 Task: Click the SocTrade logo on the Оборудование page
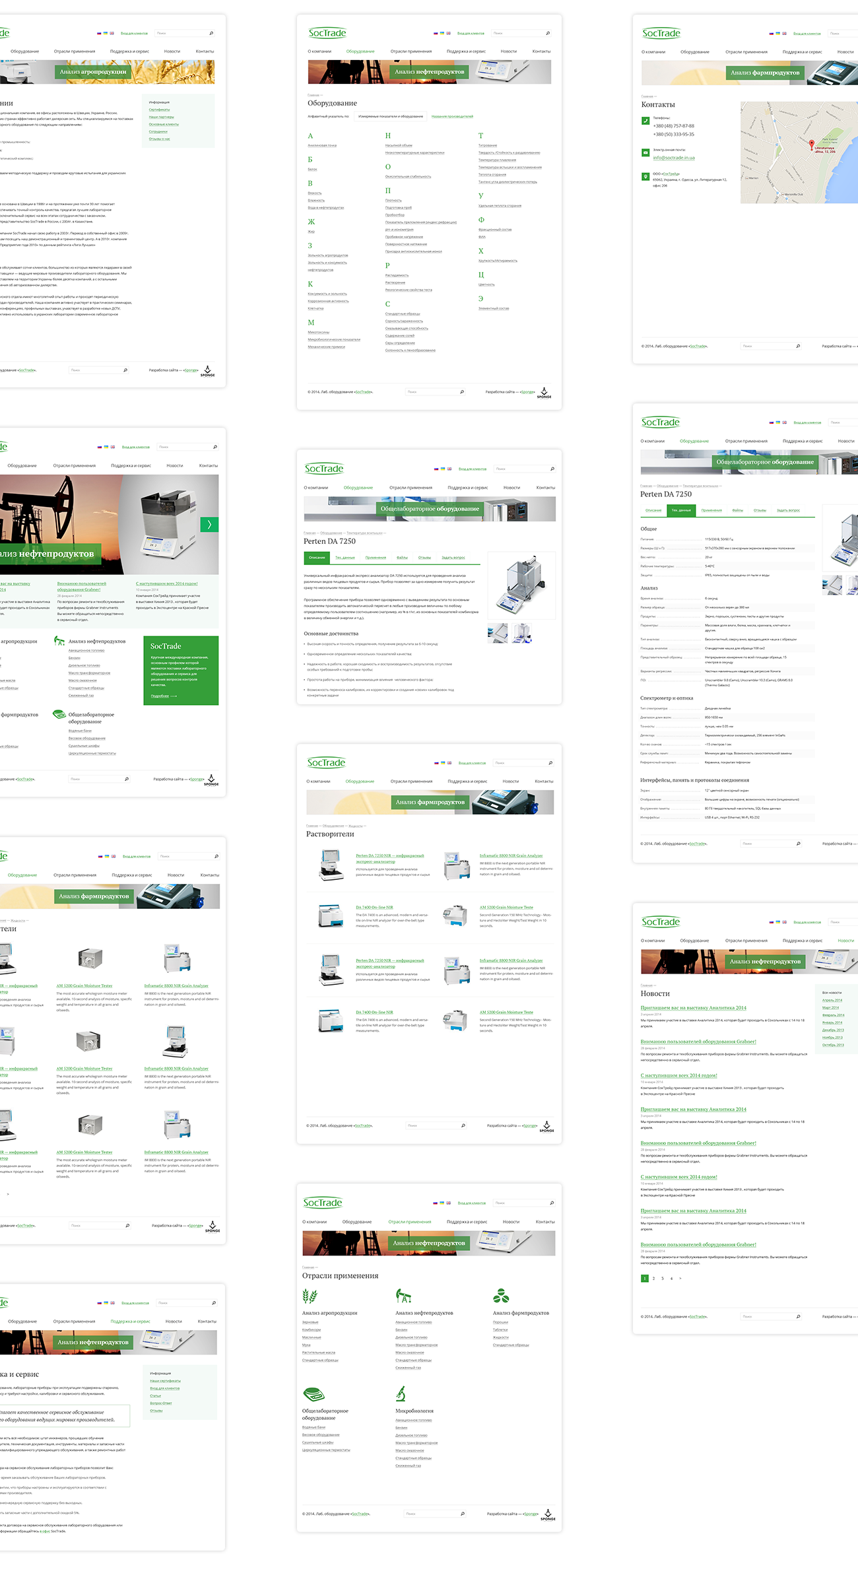(327, 33)
